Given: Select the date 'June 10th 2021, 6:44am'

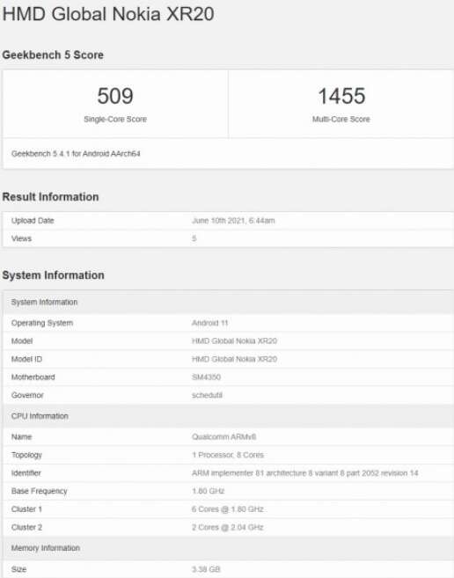Looking at the screenshot, I should click(x=233, y=221).
